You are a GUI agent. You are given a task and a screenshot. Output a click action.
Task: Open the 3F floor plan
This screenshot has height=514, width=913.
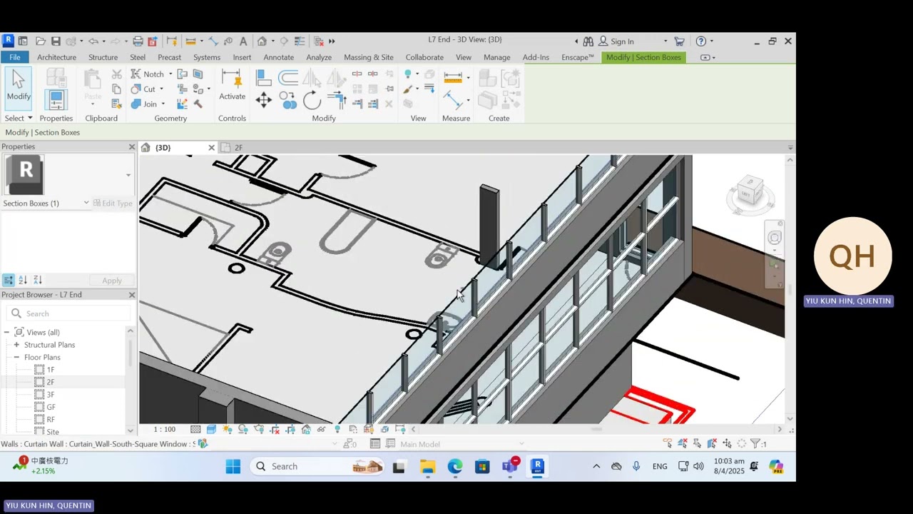(x=51, y=395)
